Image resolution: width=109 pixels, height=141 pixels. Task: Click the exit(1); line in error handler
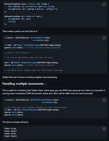pos(12,22)
